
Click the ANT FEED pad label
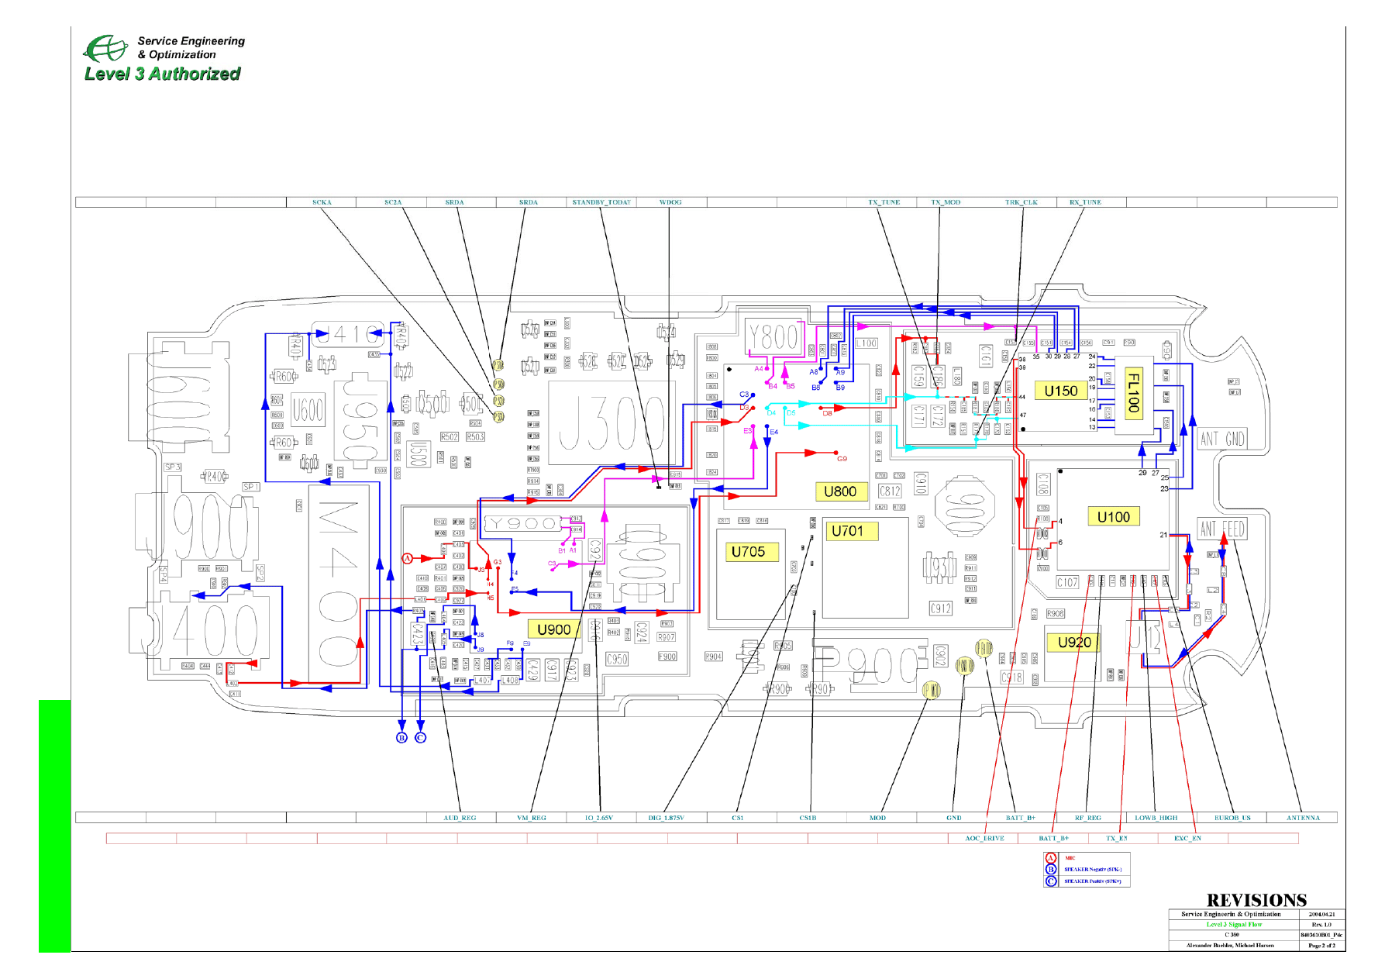pyautogui.click(x=1221, y=529)
